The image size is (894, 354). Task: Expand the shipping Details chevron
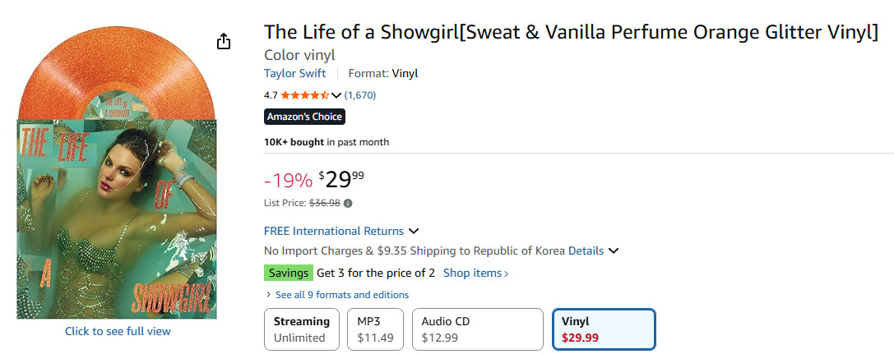(x=614, y=251)
